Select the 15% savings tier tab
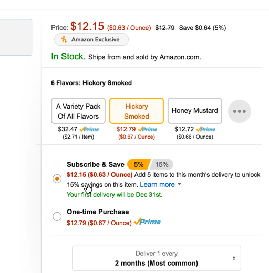269x273 pixels. pyautogui.click(x=162, y=164)
